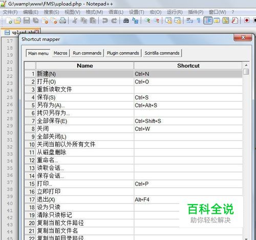The width and height of the screenshot is (256, 240).
Task: Open Find with the binoculars icon
Action: [126, 21]
